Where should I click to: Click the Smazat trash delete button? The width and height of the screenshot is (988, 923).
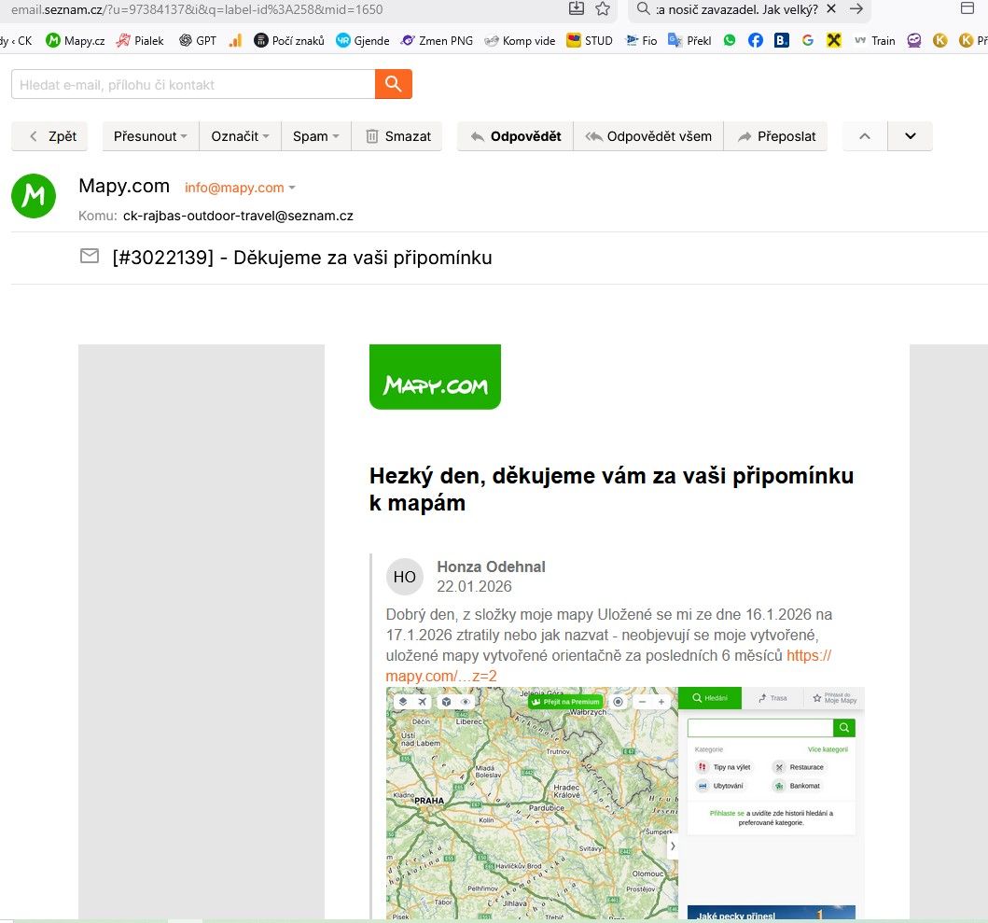[398, 136]
